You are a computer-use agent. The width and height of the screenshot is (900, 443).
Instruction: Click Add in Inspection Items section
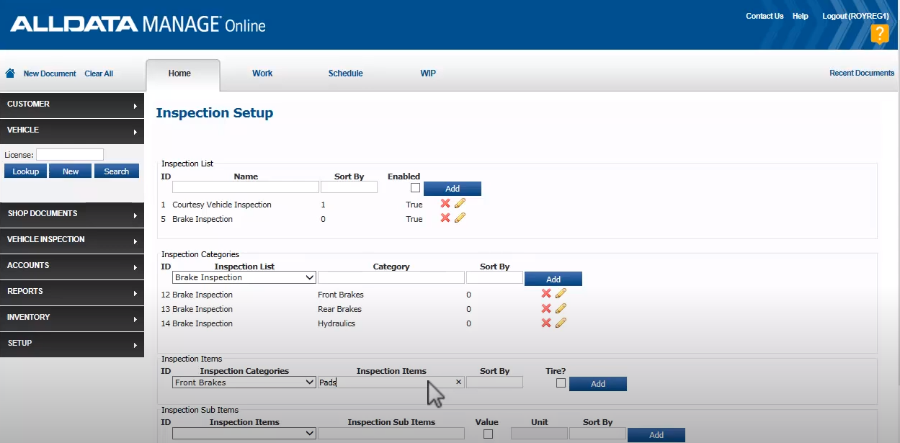pyautogui.click(x=597, y=384)
